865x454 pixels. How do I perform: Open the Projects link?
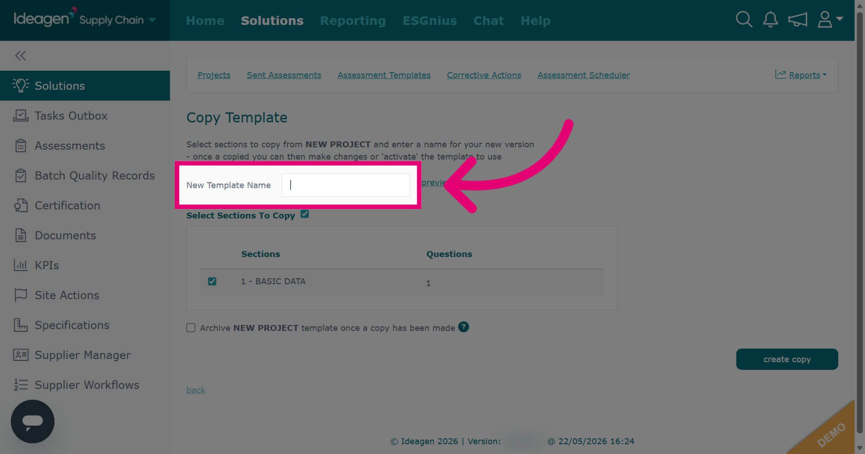coord(214,75)
